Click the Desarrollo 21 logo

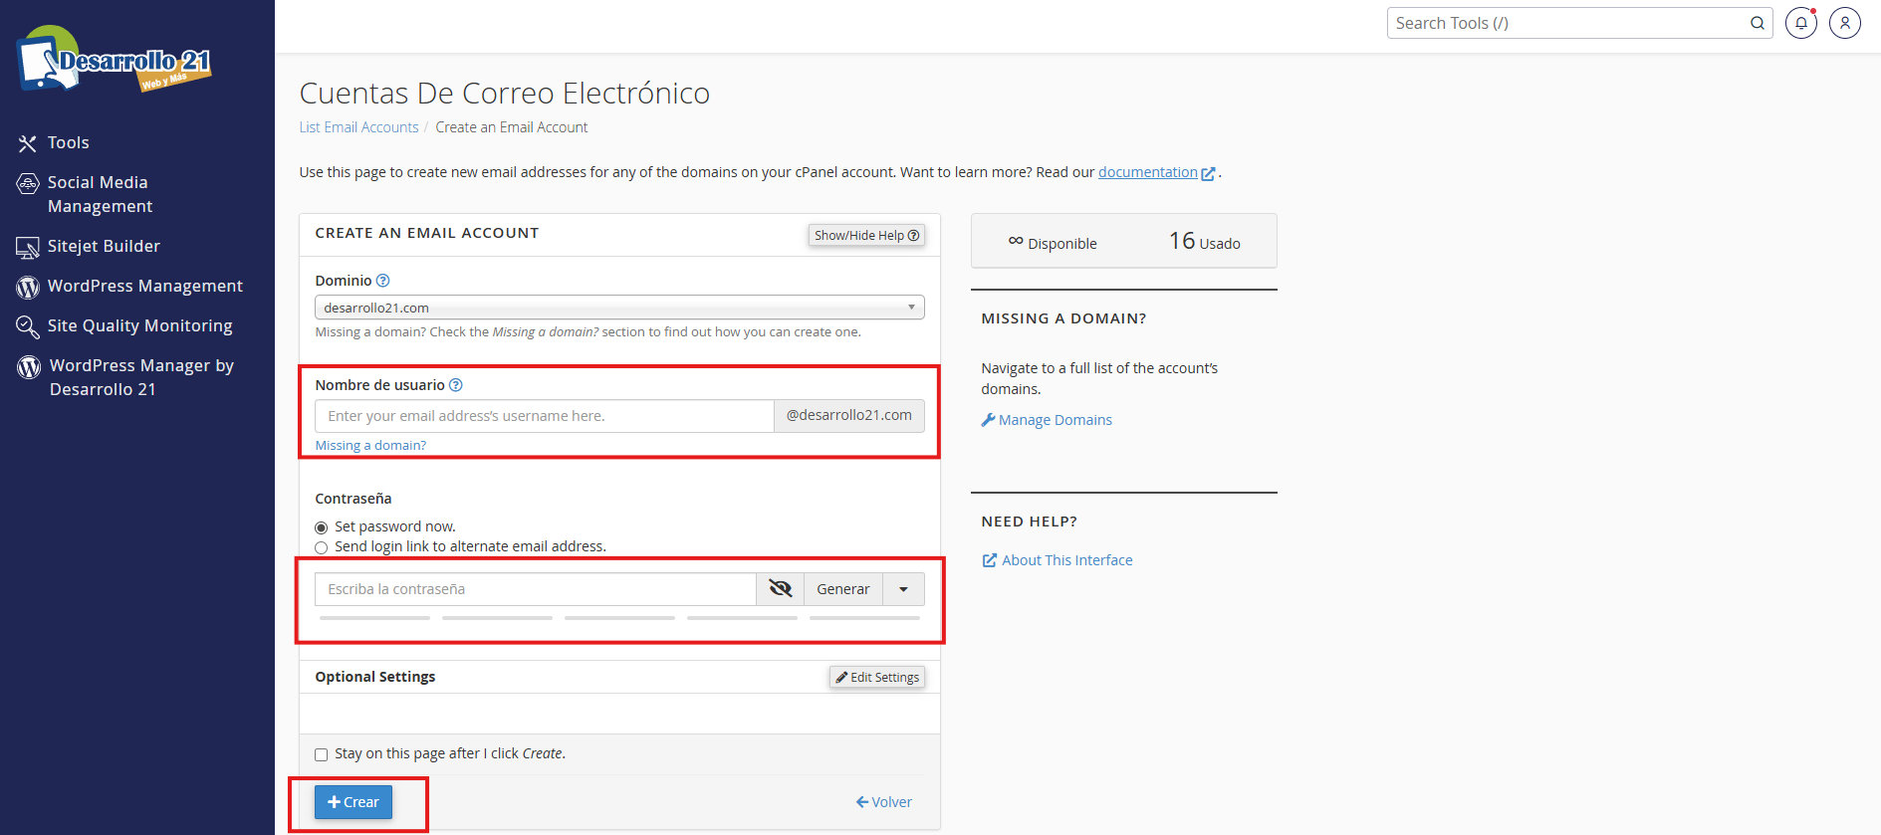(115, 60)
